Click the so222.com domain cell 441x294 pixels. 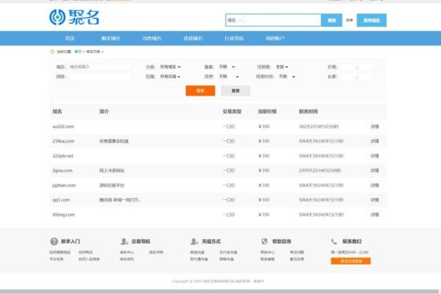[x=63, y=126]
